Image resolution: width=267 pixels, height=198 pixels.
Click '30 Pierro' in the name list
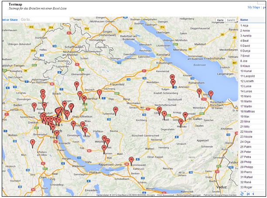253,172
